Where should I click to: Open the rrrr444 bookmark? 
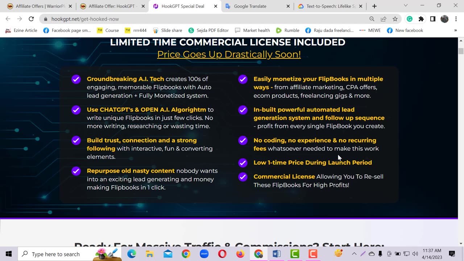136,30
